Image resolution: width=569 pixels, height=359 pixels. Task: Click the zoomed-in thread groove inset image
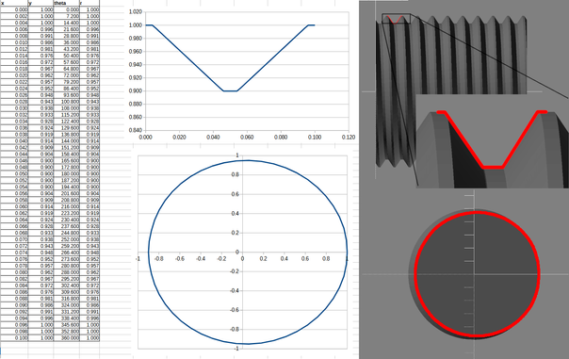coord(493,141)
